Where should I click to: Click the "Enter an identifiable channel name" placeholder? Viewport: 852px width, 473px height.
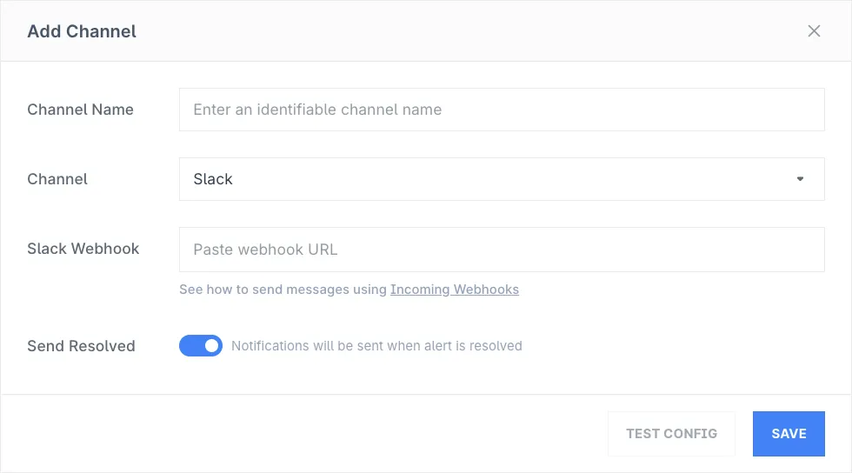pyautogui.click(x=317, y=110)
